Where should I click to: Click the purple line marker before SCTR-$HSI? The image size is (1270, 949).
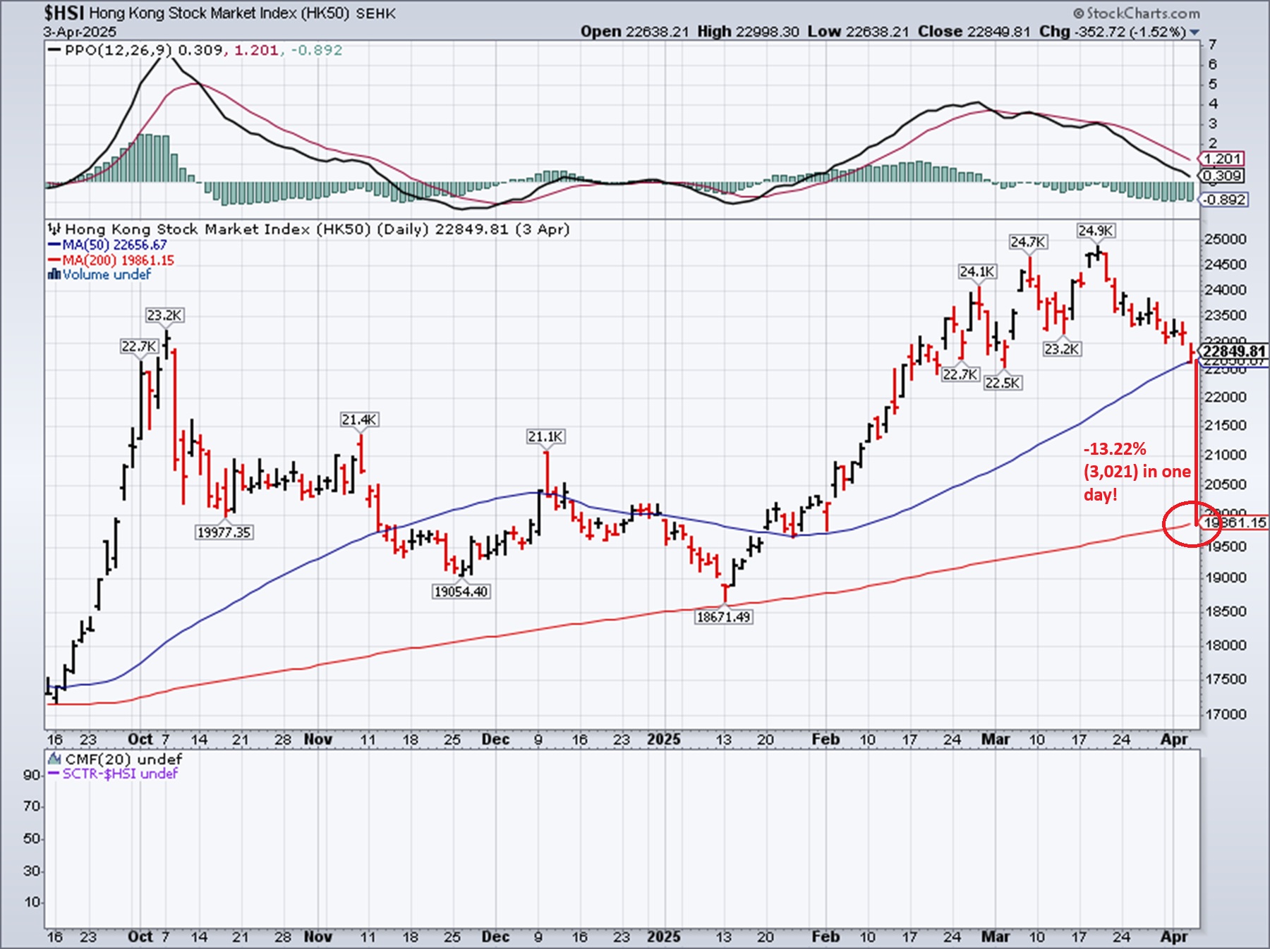click(54, 773)
